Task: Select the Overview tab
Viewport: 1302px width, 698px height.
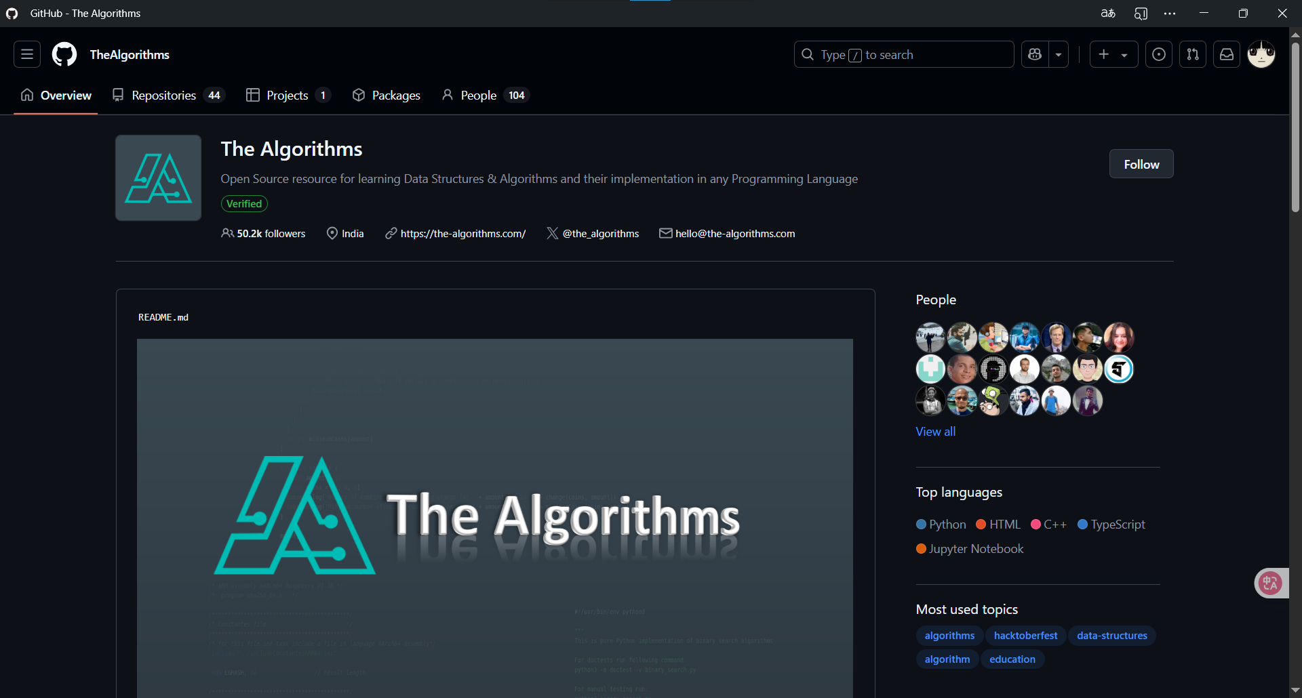Action: coord(56,96)
